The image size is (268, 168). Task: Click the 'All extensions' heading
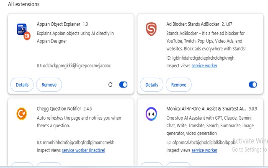(x=23, y=4)
